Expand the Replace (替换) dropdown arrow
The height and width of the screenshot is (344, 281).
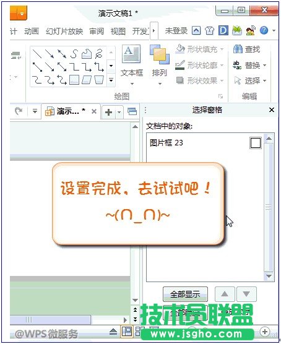point(264,65)
